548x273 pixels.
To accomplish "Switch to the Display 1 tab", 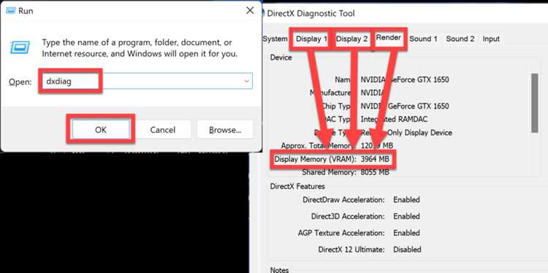I will tap(311, 39).
